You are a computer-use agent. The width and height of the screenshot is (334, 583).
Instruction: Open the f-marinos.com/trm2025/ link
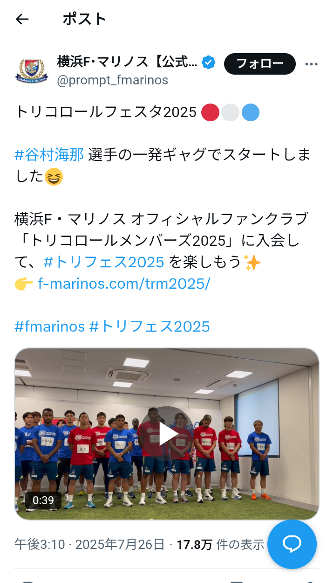click(124, 283)
